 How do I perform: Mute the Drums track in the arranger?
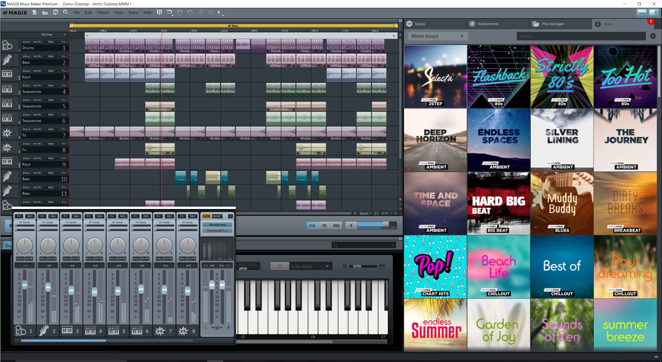click(x=37, y=42)
